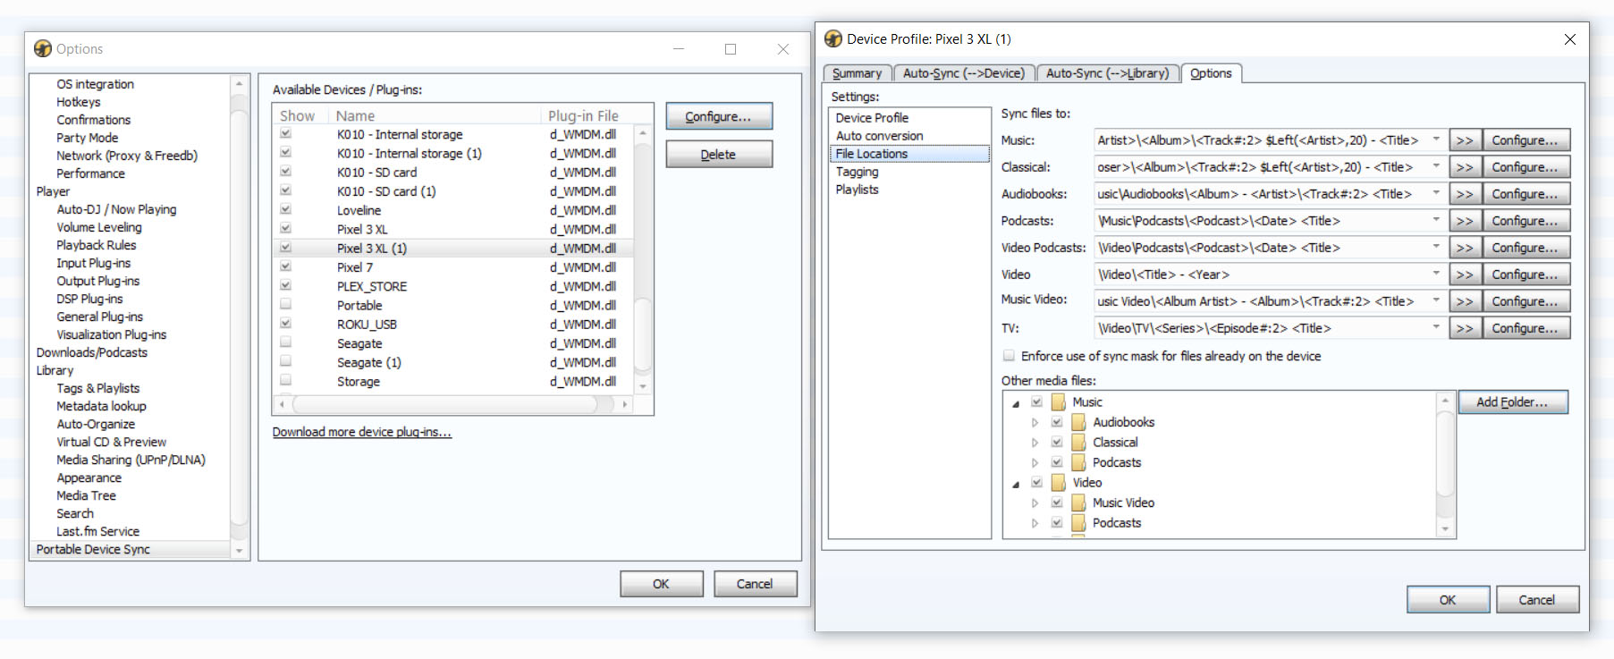The image size is (1614, 659).
Task: Enable Enforce use of sync mask checkbox
Action: click(x=1009, y=356)
